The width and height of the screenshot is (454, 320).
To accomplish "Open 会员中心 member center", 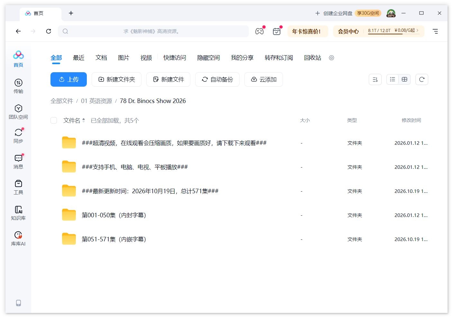I will tap(348, 31).
